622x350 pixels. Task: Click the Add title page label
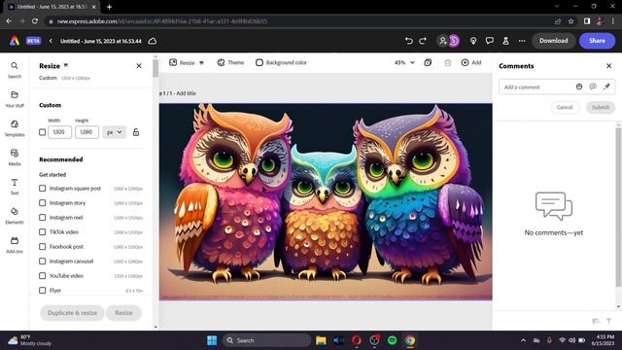[186, 93]
